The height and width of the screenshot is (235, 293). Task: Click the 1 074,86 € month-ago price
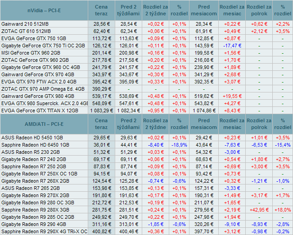(204, 111)
